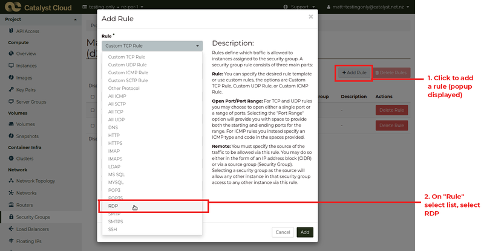Select RDP from the rule list
Image resolution: width=484 pixels, height=251 pixels.
tap(152, 206)
